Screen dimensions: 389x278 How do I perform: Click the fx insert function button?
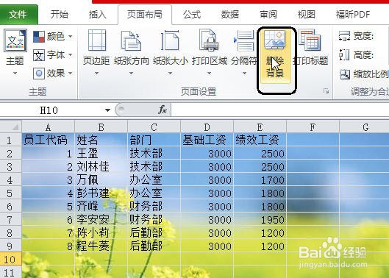(x=163, y=110)
